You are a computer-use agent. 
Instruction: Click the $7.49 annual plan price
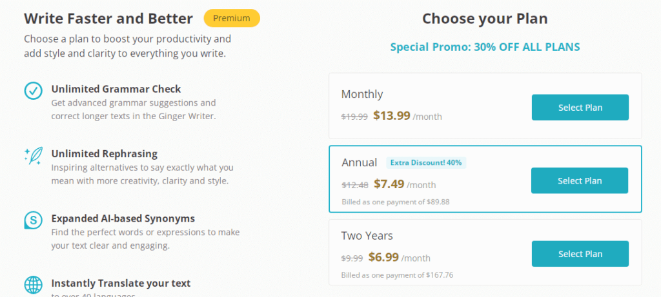(389, 184)
